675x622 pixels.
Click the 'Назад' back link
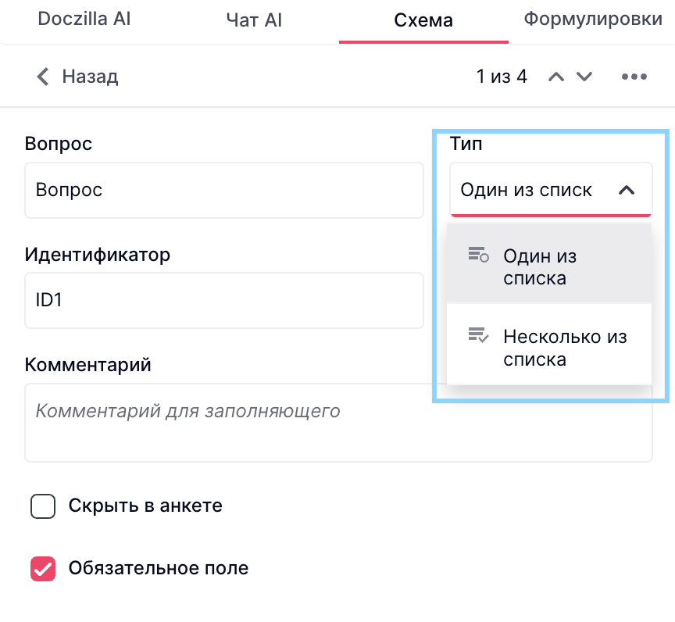click(x=90, y=77)
